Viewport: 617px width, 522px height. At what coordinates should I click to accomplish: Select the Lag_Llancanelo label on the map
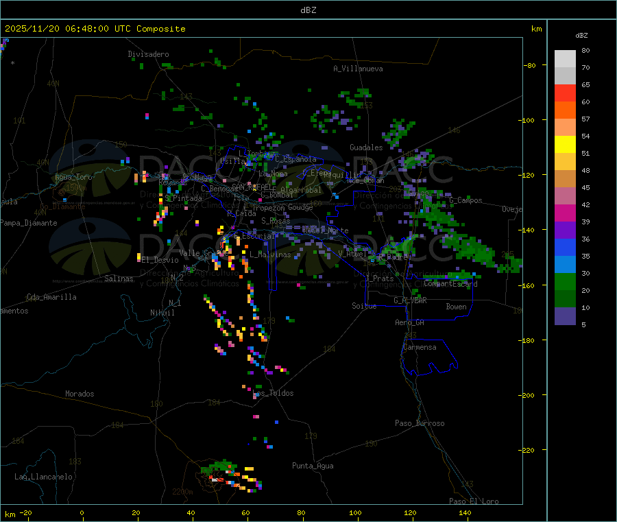click(x=44, y=476)
